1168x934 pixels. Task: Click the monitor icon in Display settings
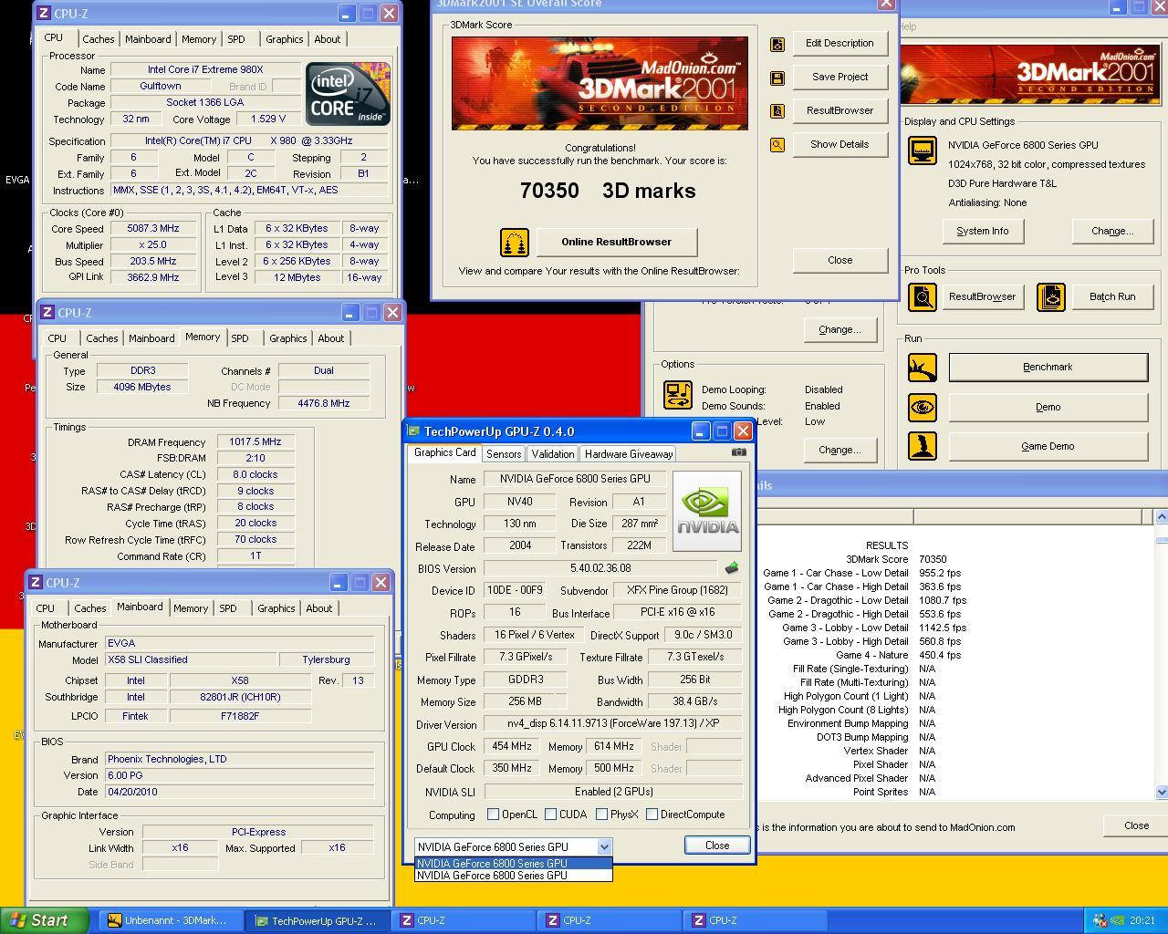(923, 150)
